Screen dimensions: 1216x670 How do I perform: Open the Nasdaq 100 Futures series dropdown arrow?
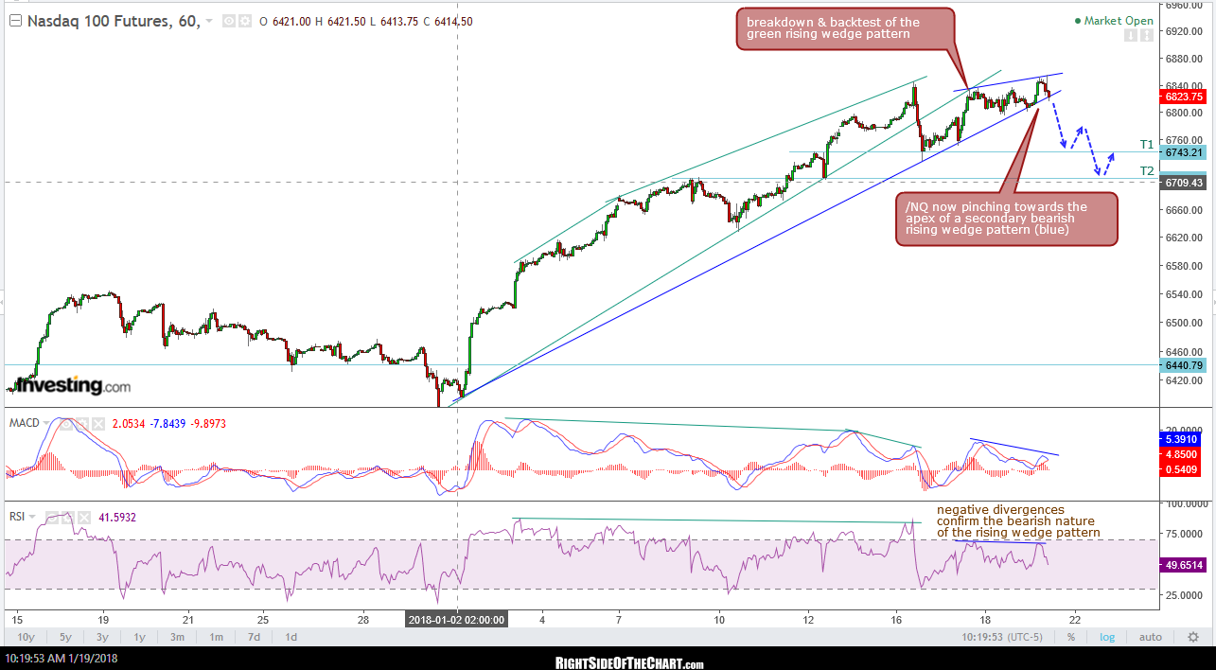[209, 22]
